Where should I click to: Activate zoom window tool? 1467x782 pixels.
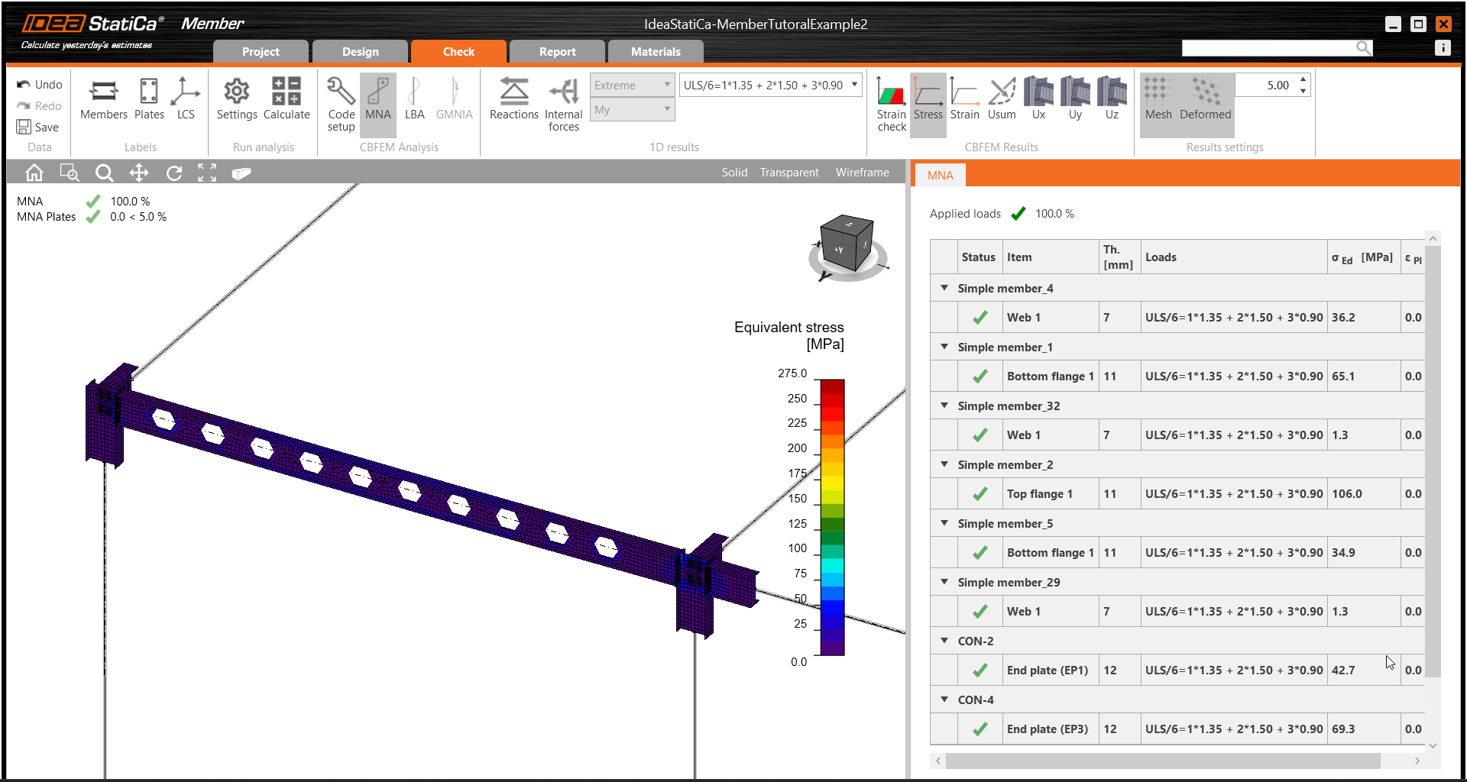click(x=70, y=173)
